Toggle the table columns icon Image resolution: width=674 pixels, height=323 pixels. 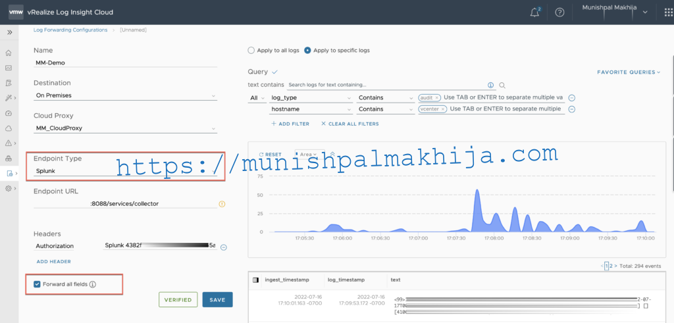[x=256, y=280]
